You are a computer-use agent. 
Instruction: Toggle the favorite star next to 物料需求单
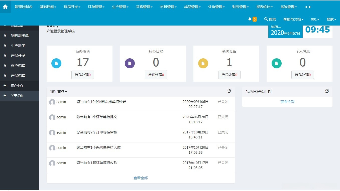(x=5, y=35)
